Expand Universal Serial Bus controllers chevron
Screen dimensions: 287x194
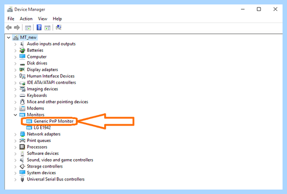(15, 179)
